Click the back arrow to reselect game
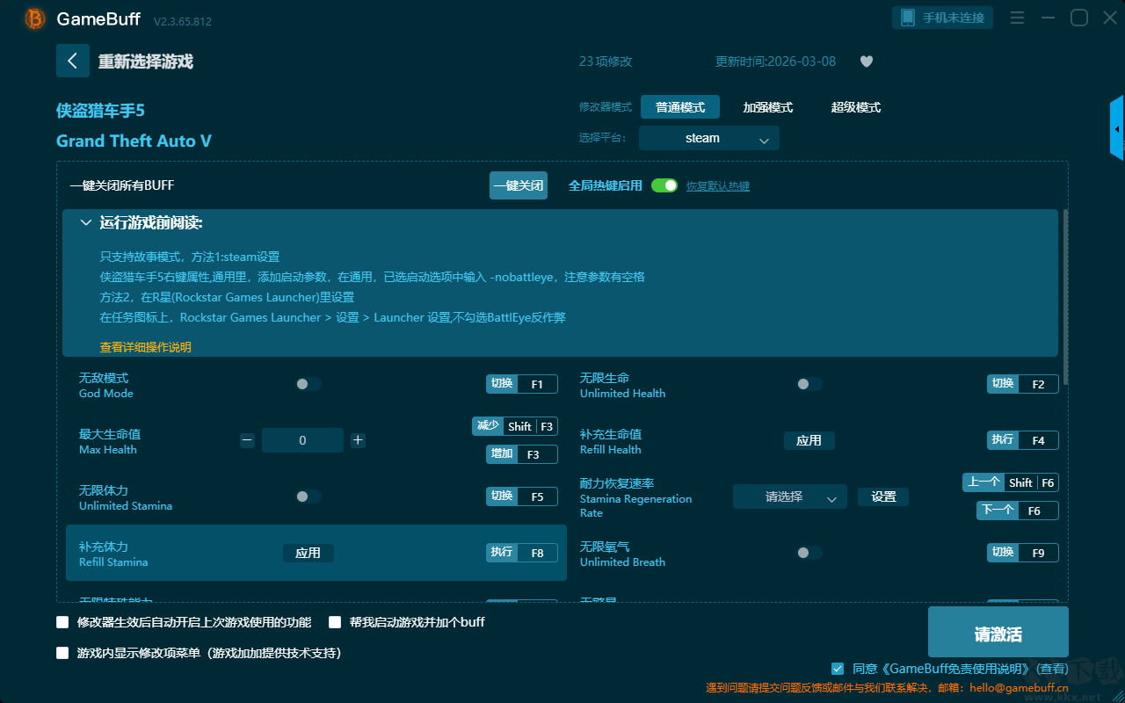Image resolution: width=1125 pixels, height=703 pixels. (73, 61)
